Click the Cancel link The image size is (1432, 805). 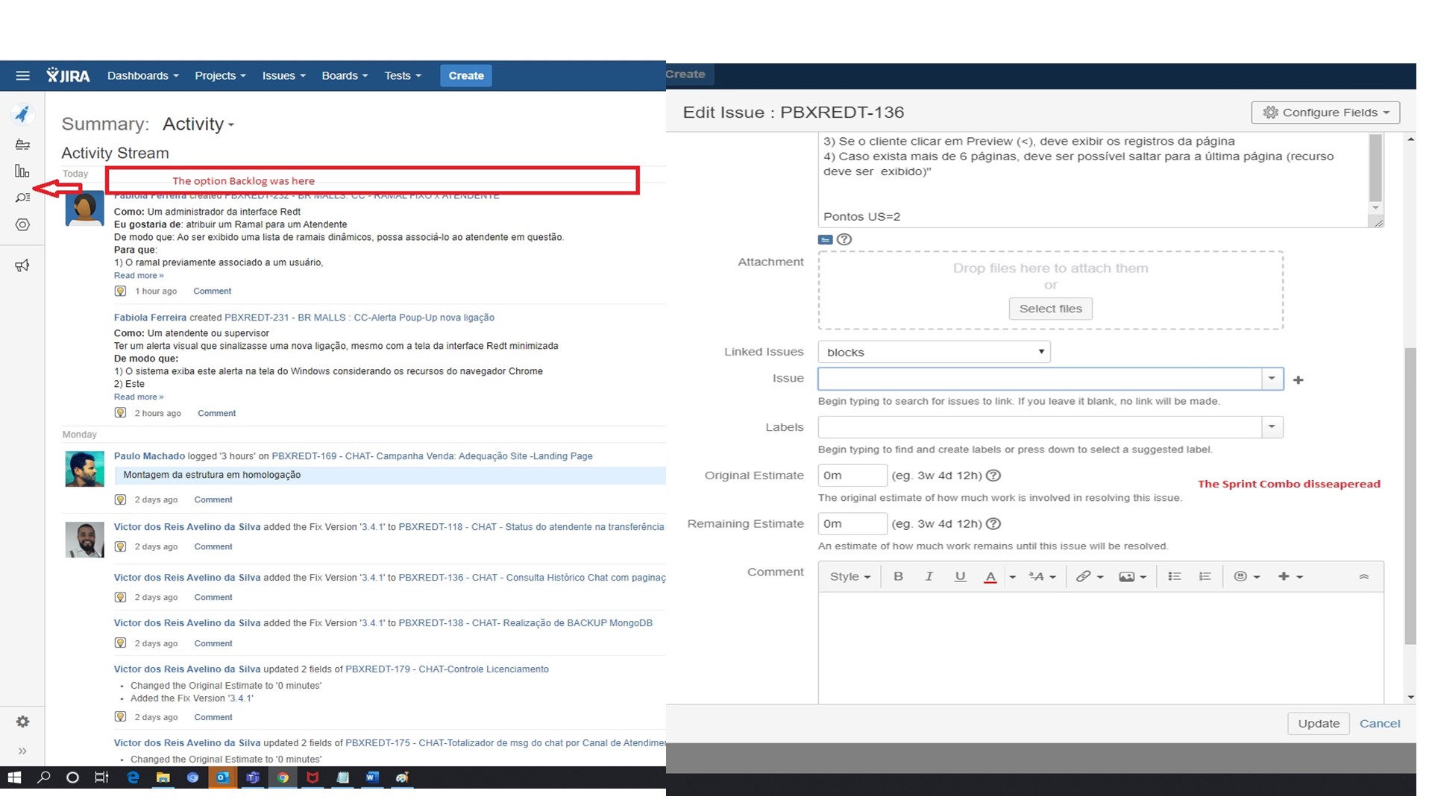(1379, 723)
